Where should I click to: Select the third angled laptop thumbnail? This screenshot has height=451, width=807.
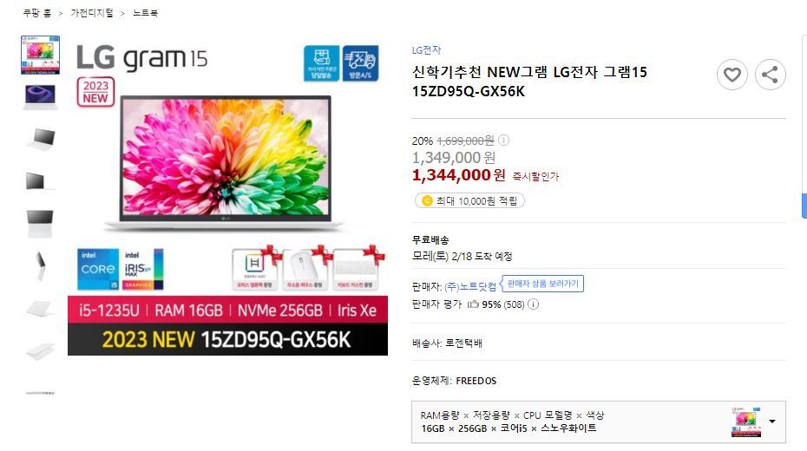[41, 139]
